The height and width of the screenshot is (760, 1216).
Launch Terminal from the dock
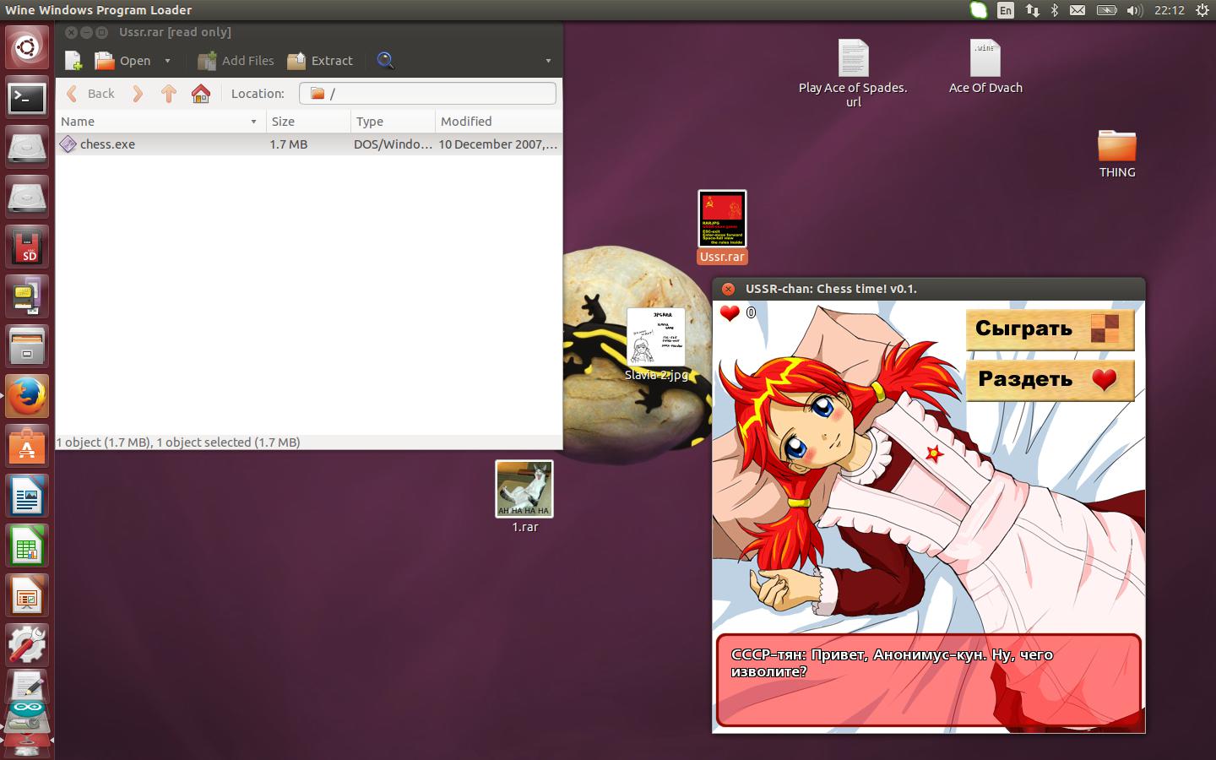point(27,98)
